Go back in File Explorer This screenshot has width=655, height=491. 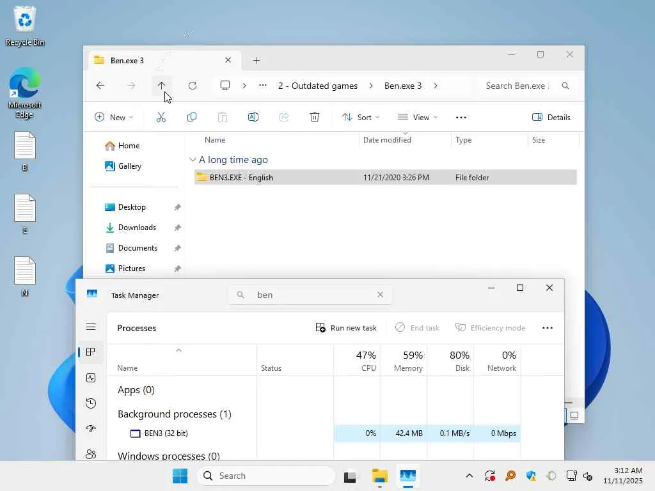[100, 86]
